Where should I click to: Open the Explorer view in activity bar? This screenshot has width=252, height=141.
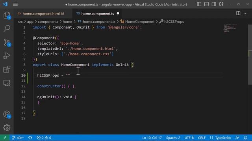click(7, 15)
